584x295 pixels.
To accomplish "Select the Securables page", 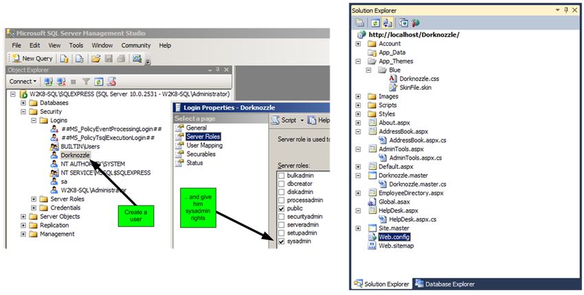I will pos(201,154).
